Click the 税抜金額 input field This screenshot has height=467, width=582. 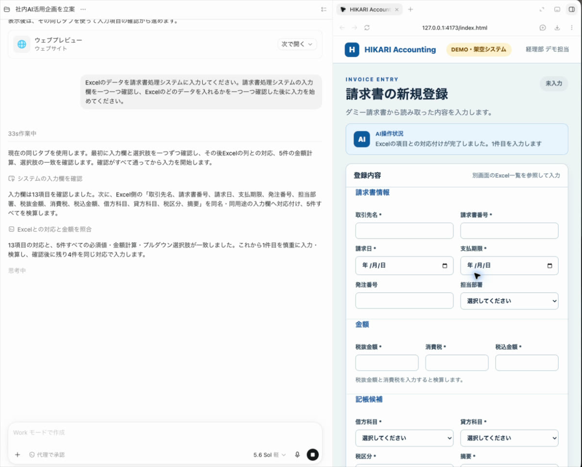(x=387, y=363)
